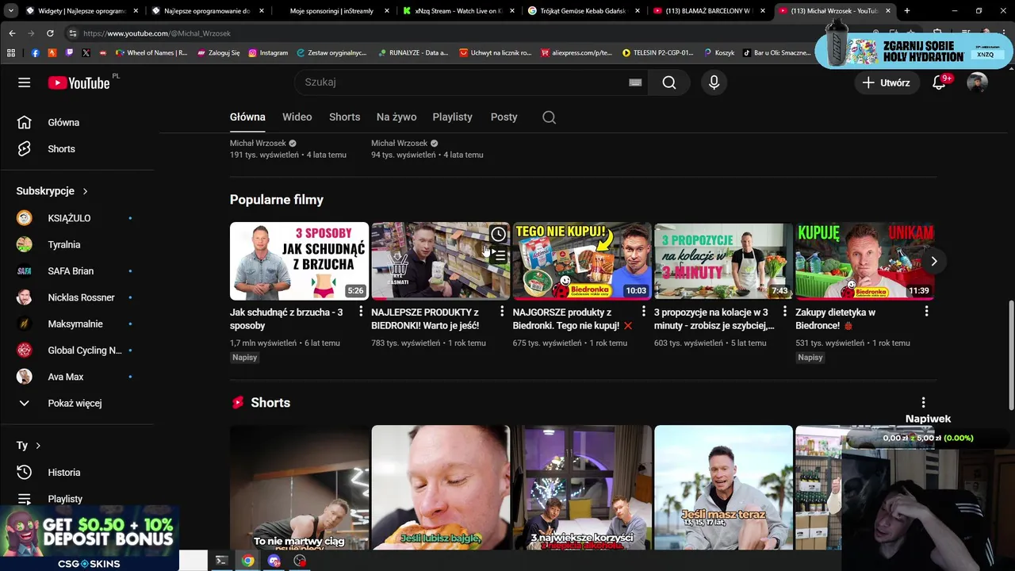
Task: Open the YouTube hamburger guide menu
Action: 25,82
